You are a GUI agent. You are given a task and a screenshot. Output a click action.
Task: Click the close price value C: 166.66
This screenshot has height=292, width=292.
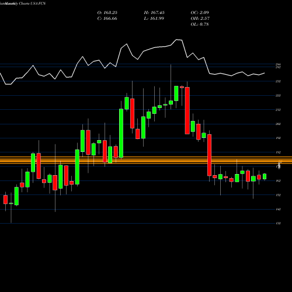(x=107, y=19)
